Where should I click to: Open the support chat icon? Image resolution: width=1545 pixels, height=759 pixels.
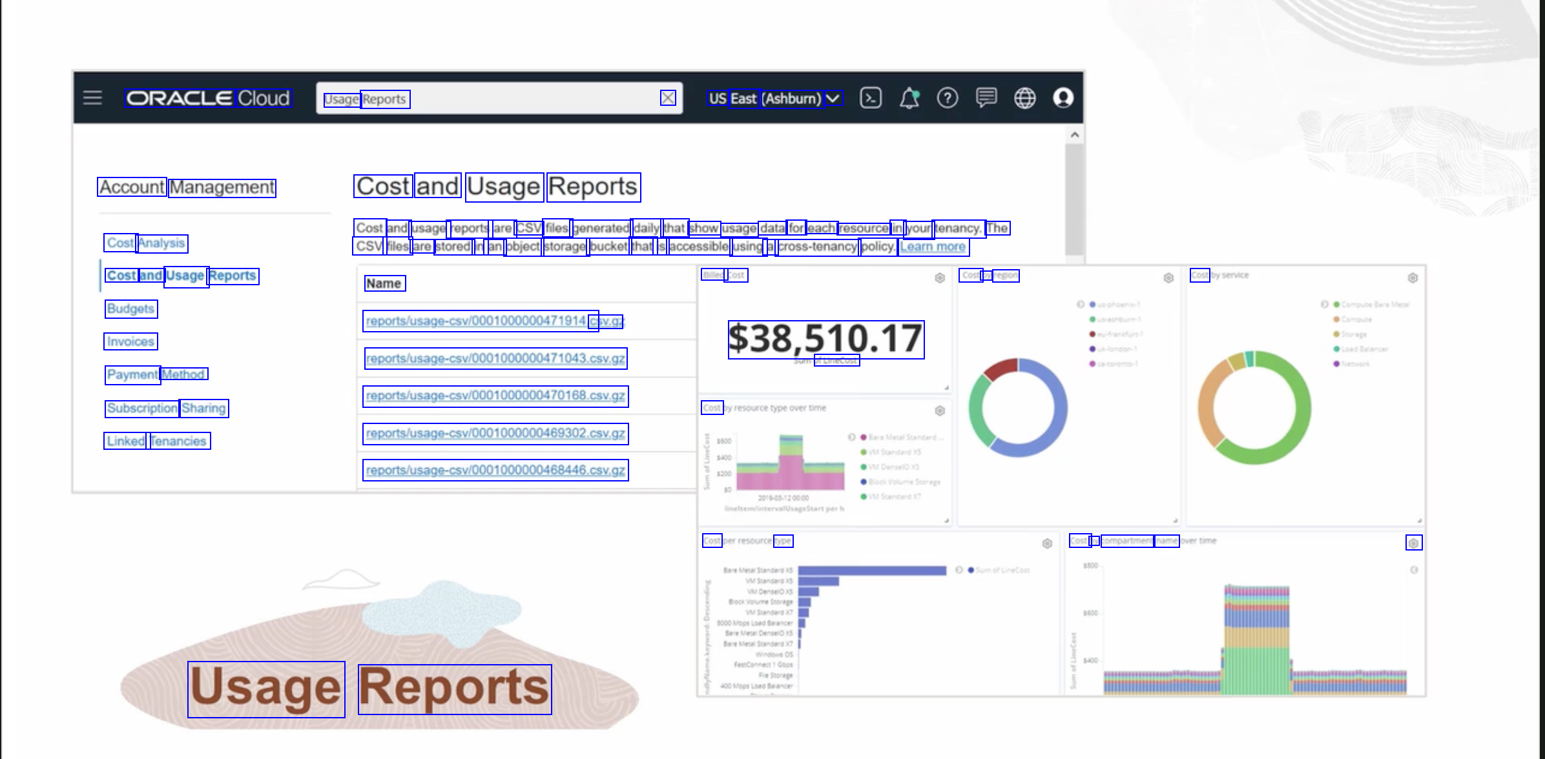pyautogui.click(x=986, y=98)
